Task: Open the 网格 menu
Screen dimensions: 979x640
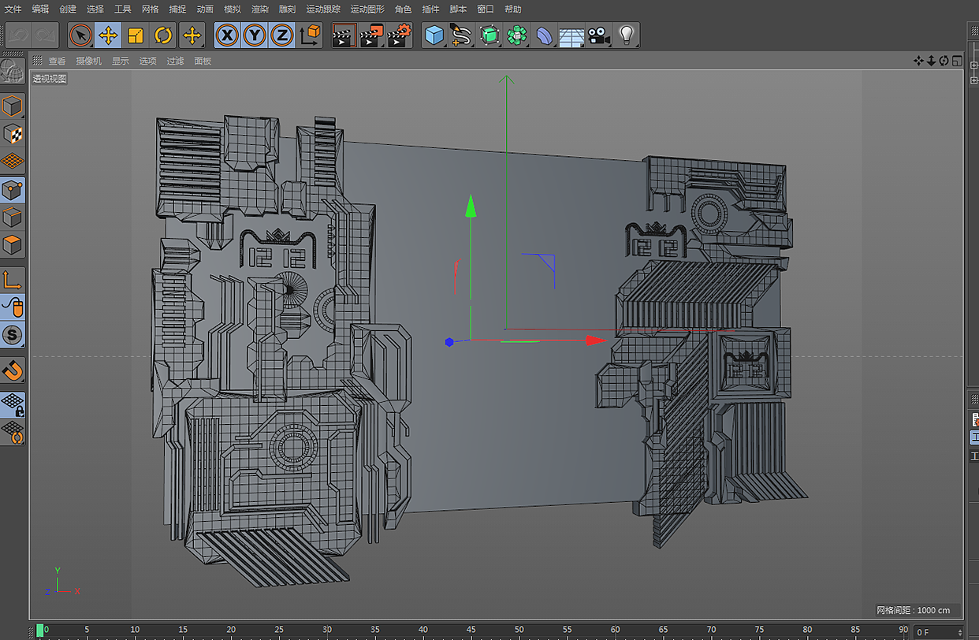Action: (x=151, y=9)
